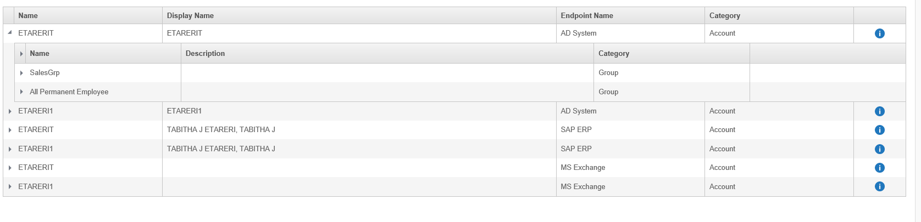
Task: Open info for ETARERIT SAP ERP account
Action: pyautogui.click(x=879, y=130)
